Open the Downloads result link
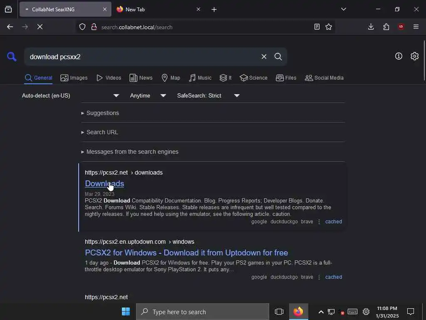426x320 pixels. tap(104, 184)
